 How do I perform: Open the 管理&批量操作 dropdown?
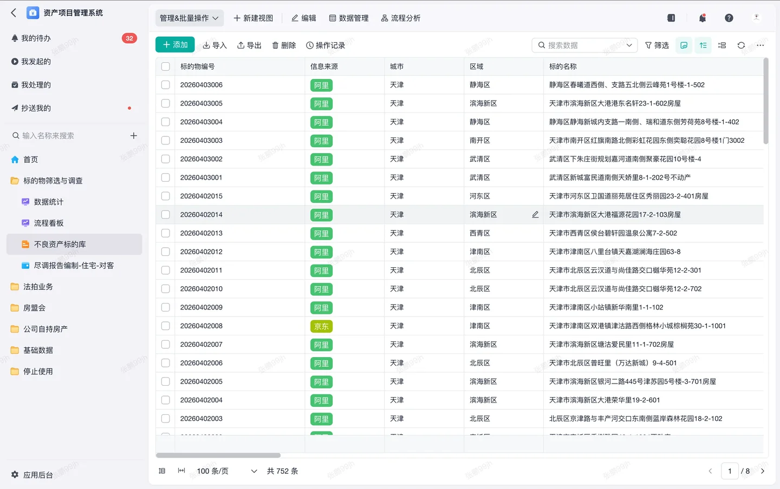point(189,18)
